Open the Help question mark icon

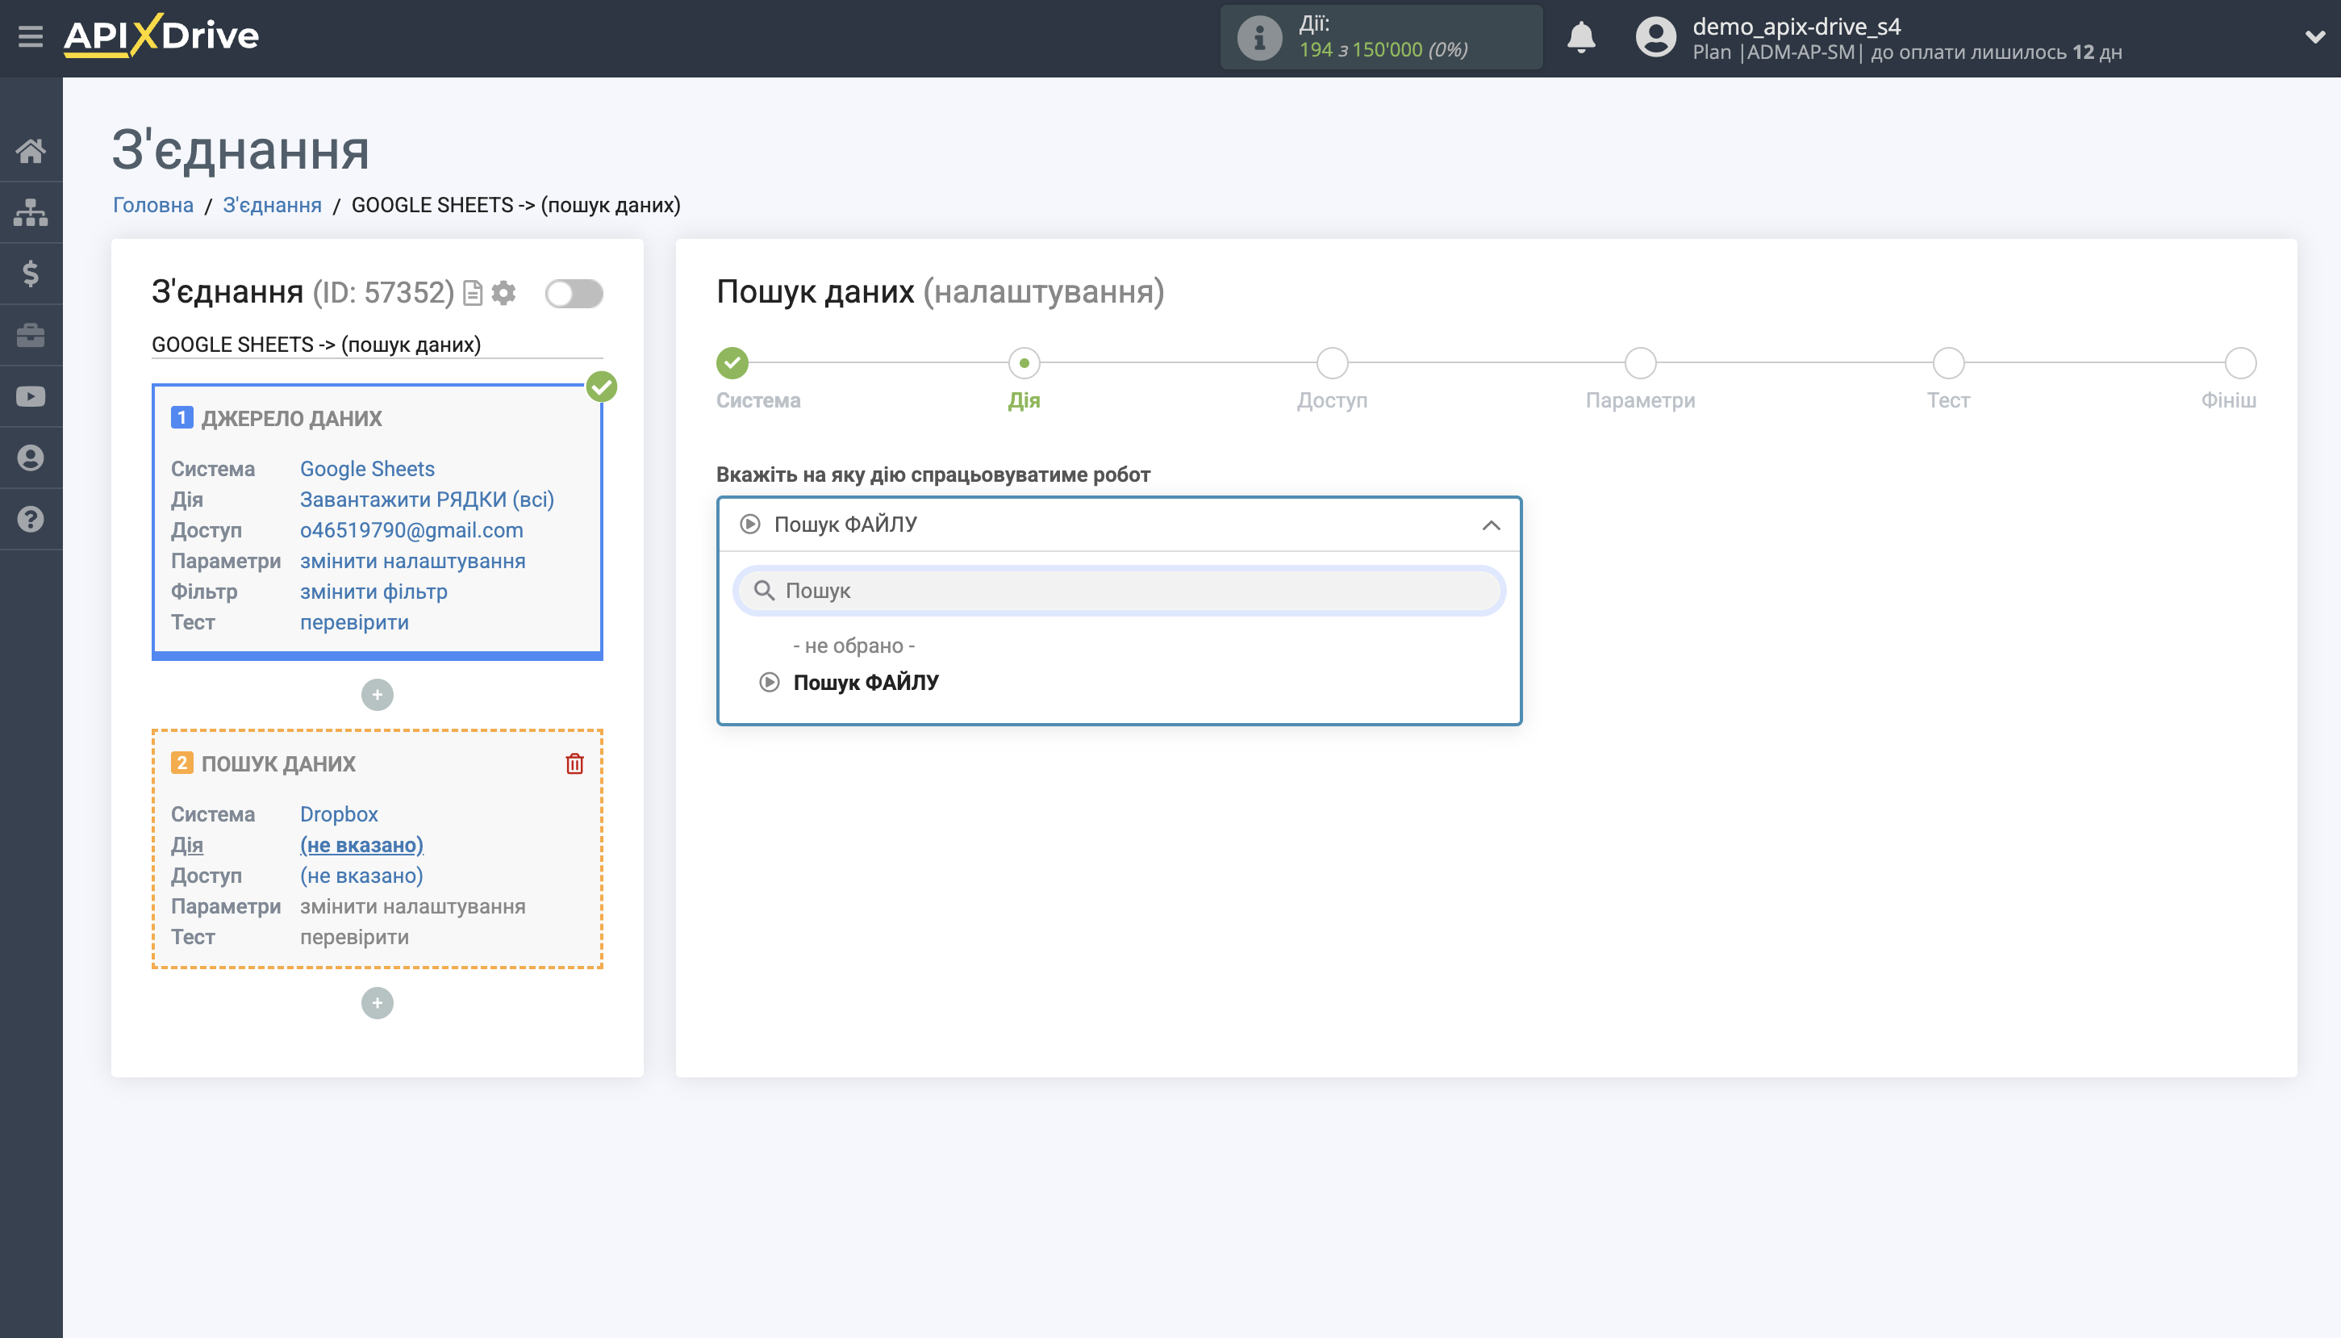click(31, 519)
